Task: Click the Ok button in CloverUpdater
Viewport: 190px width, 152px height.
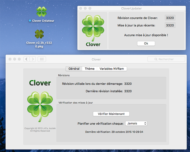Action: 146,44
